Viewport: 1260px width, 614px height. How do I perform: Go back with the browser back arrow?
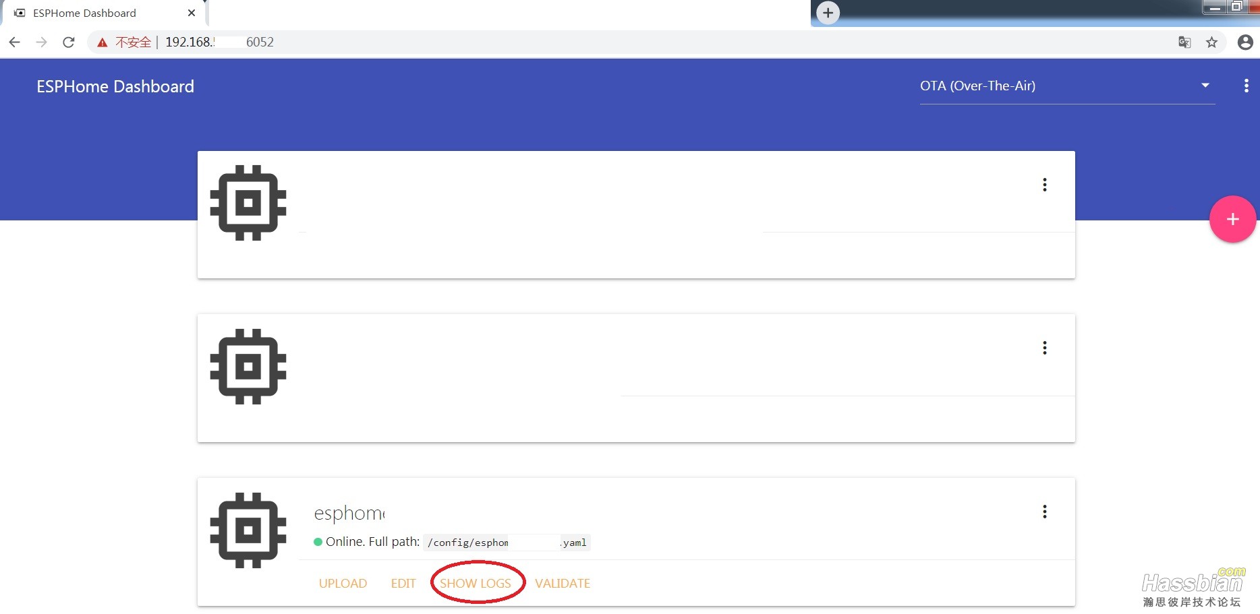pos(15,42)
